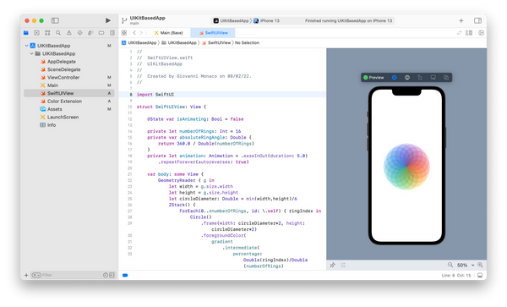This screenshot has width=507, height=307.
Task: Open the issue navigator warning icon
Action: point(69,33)
